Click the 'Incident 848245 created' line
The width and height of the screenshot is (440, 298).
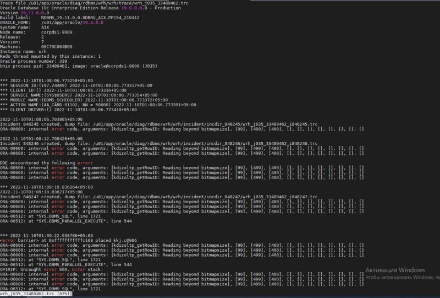point(159,124)
